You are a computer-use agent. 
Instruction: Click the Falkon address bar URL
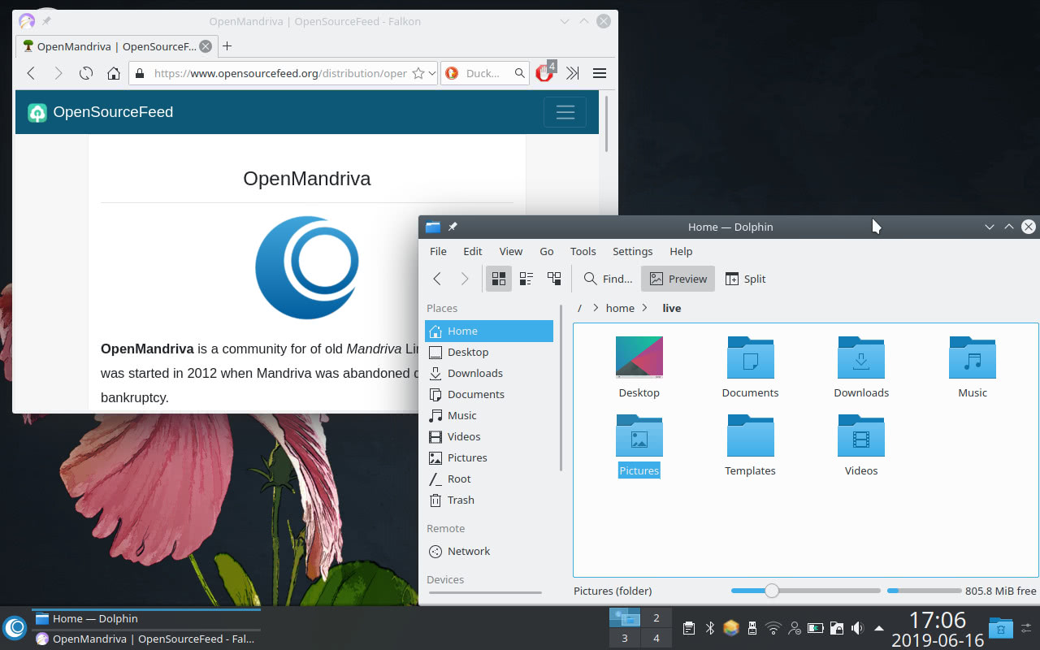[x=280, y=73]
